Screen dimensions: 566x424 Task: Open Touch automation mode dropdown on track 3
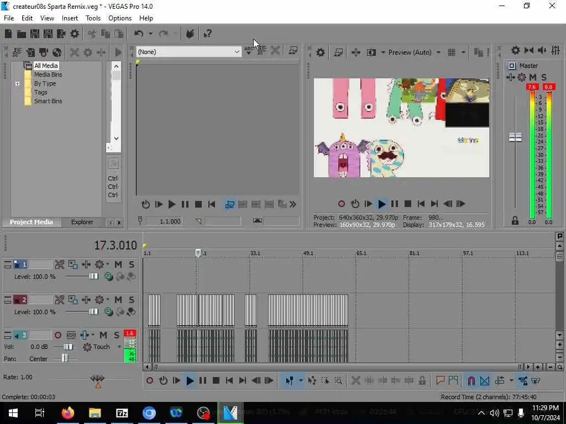(x=119, y=347)
